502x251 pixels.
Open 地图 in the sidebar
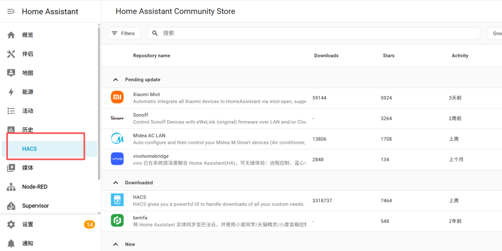point(49,73)
